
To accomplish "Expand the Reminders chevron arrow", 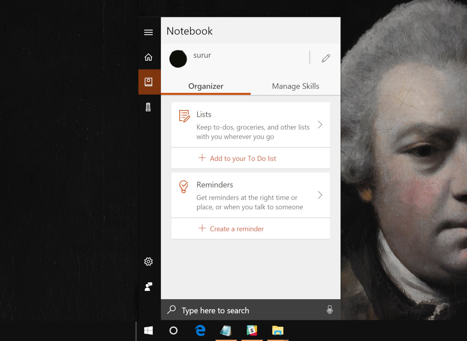I will click(320, 195).
